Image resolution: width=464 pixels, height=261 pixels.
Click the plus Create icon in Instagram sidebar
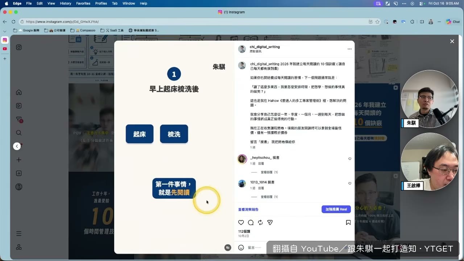pos(19,160)
